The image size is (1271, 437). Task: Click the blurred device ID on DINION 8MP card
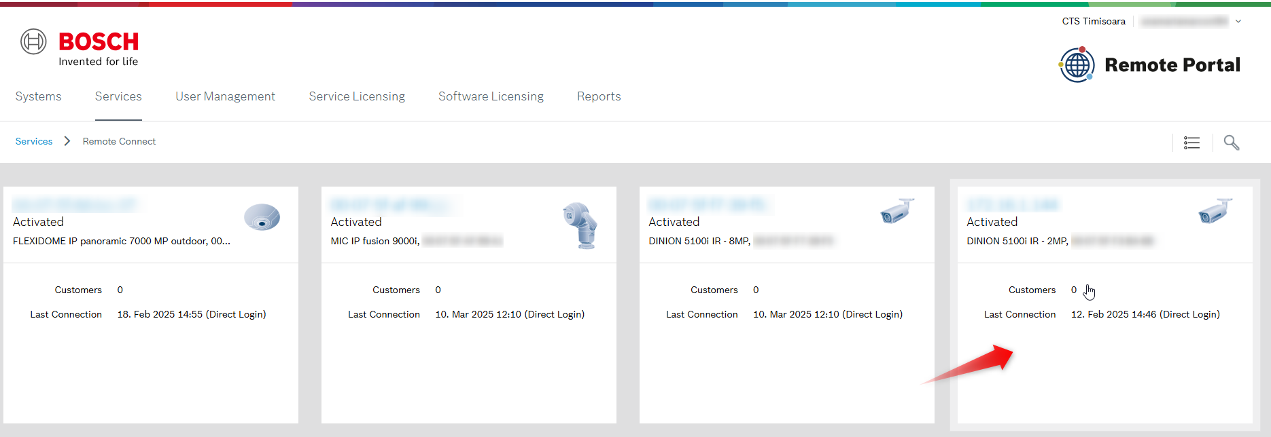point(708,204)
